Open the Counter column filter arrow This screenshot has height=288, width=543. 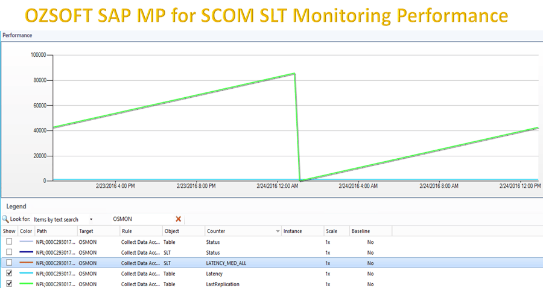pyautogui.click(x=278, y=231)
